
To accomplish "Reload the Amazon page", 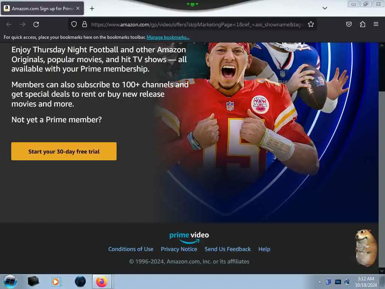I will pyautogui.click(x=36, y=24).
